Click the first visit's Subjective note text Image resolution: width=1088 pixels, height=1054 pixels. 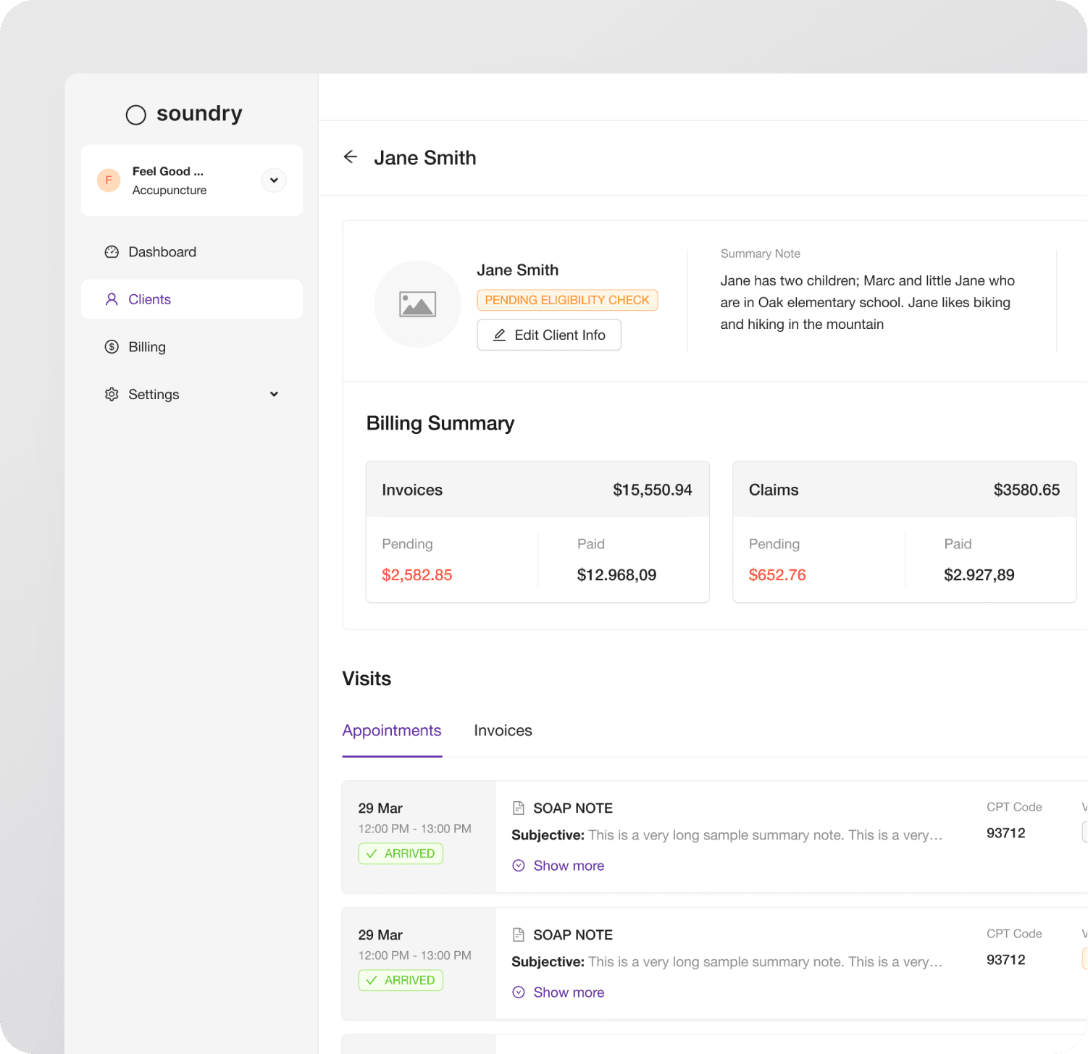coord(727,835)
